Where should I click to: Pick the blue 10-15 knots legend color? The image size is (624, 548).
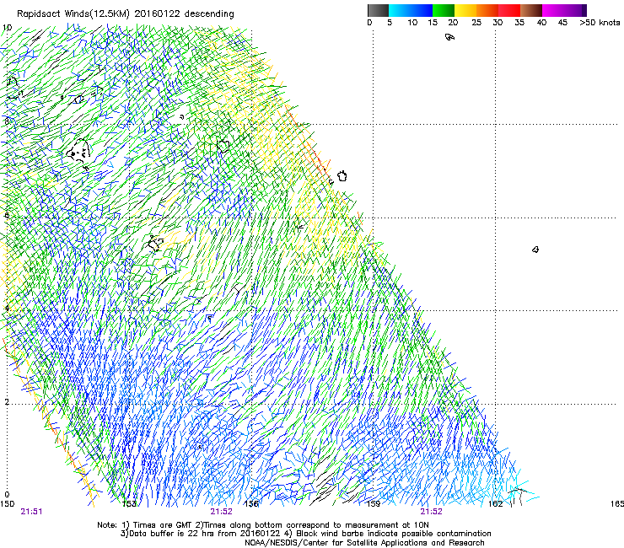pyautogui.click(x=422, y=10)
